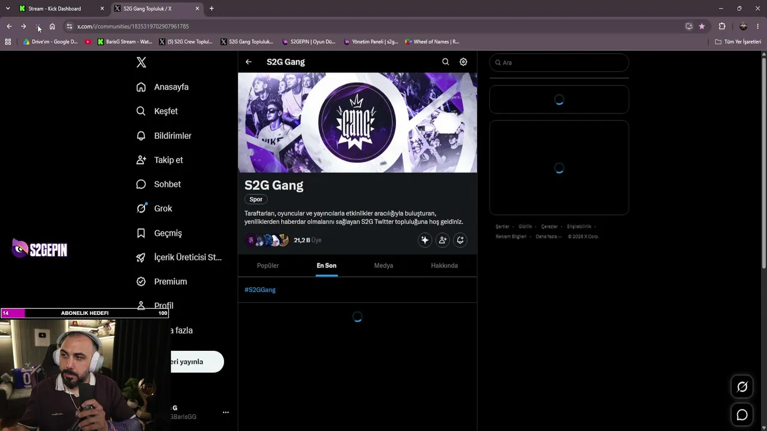Screen dimensions: 767x431
Task: Open the Drive'ım - Google Drive bookmark
Action: pos(50,42)
